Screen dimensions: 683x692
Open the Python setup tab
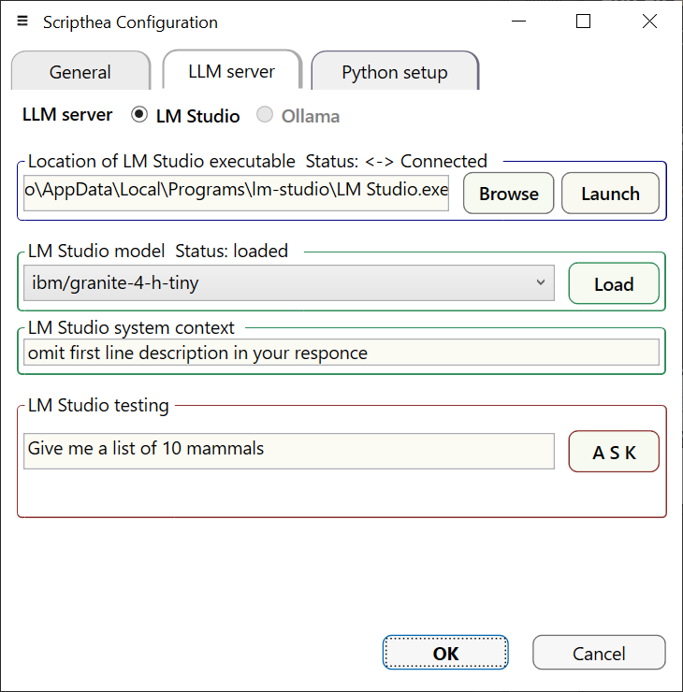point(394,72)
